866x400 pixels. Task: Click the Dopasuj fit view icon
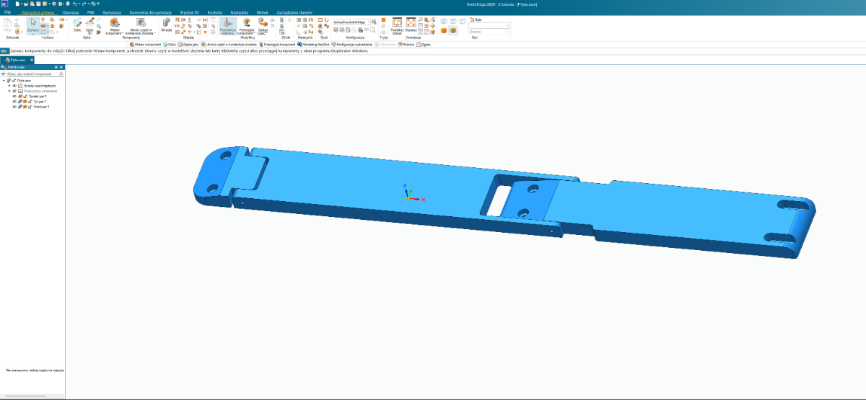coord(411,25)
